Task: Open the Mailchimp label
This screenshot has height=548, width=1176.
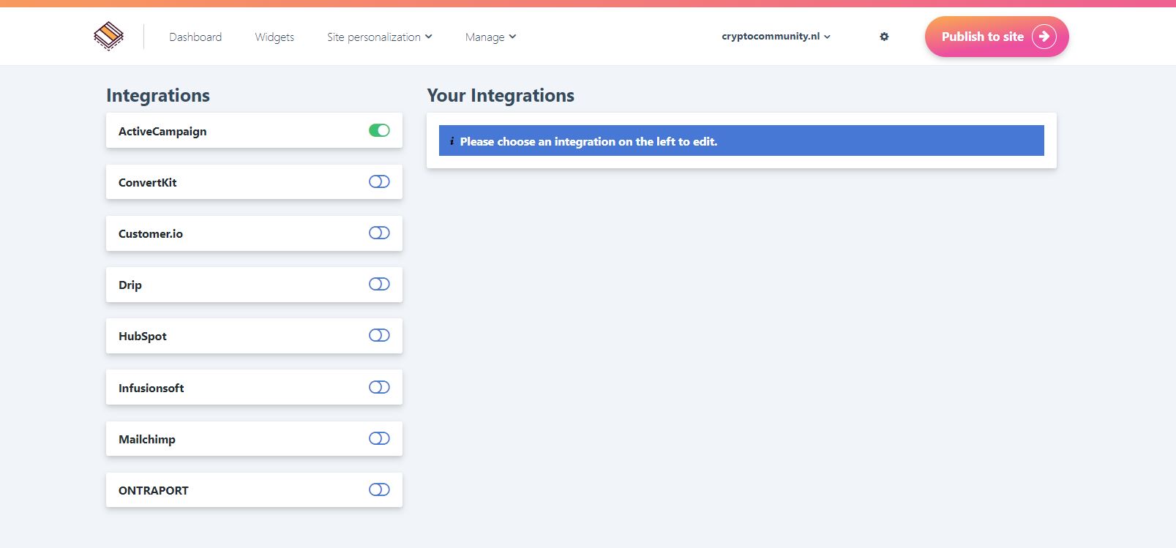Action: [x=147, y=439]
